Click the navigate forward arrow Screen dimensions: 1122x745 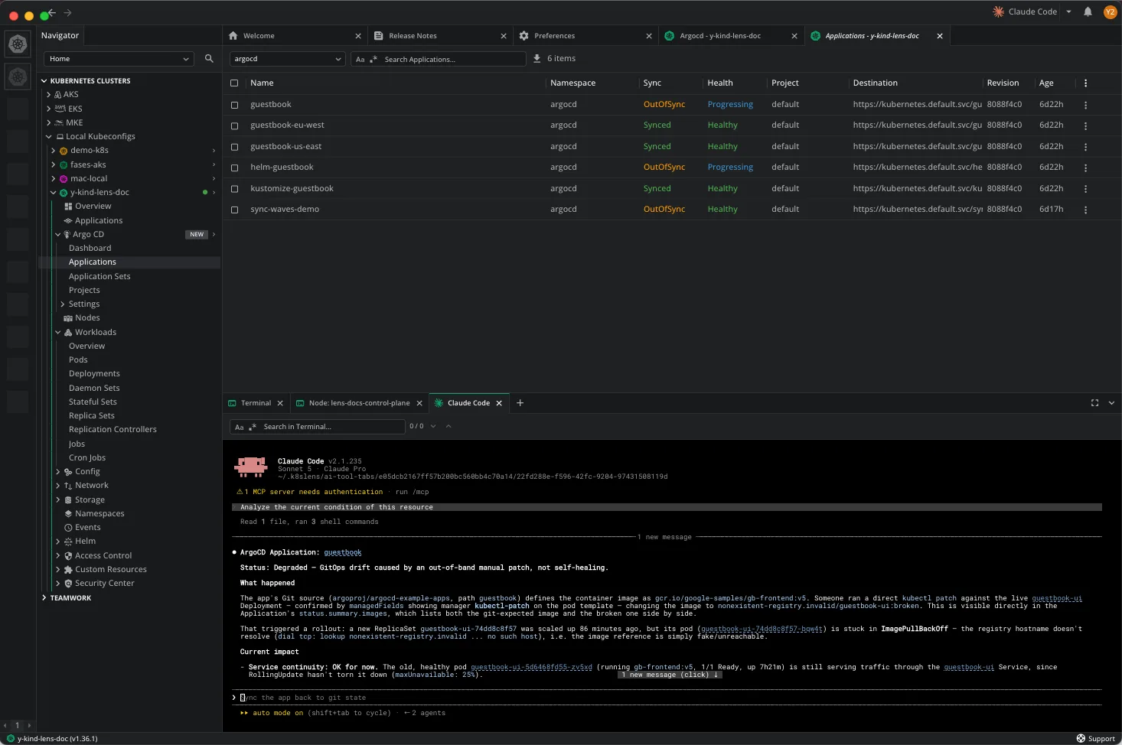pos(67,12)
